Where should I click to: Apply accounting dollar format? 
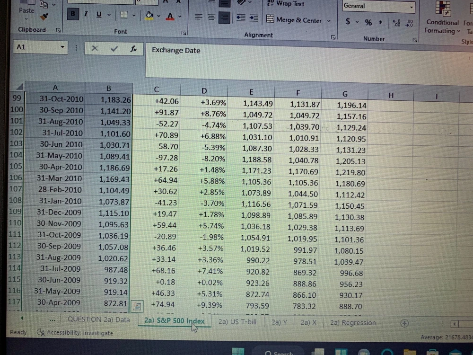click(348, 21)
